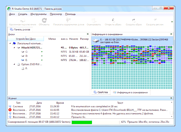181x132 pixels.
Task: Open the green dropdown arrow beside drive E:
Action: [42, 60]
